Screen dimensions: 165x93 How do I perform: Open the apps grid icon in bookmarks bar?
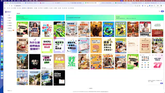pyautogui.click(x=5, y=8)
